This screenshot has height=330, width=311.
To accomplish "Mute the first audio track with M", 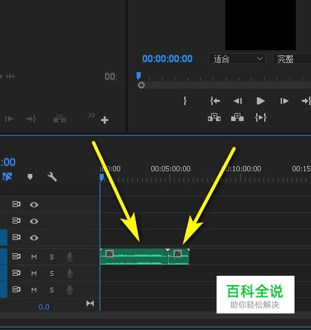I will (34, 257).
